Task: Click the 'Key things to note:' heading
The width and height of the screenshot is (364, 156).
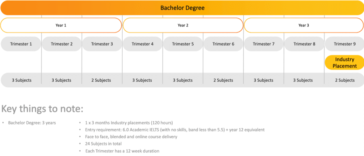Action: pyautogui.click(x=42, y=109)
